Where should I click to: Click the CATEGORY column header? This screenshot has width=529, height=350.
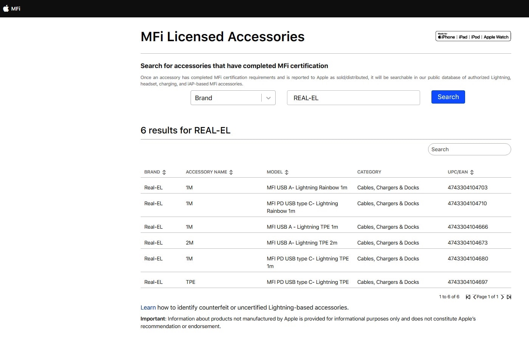369,172
